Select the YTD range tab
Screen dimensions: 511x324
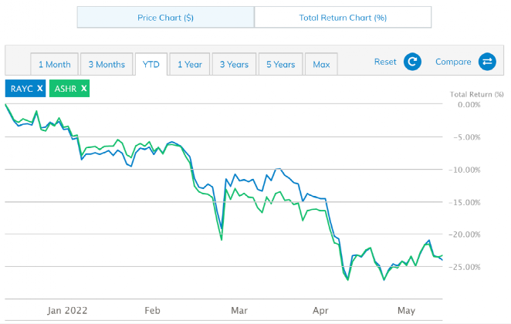tap(151, 64)
